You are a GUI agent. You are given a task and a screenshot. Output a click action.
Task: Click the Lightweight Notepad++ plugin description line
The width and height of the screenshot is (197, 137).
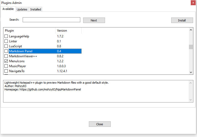(x=57, y=83)
